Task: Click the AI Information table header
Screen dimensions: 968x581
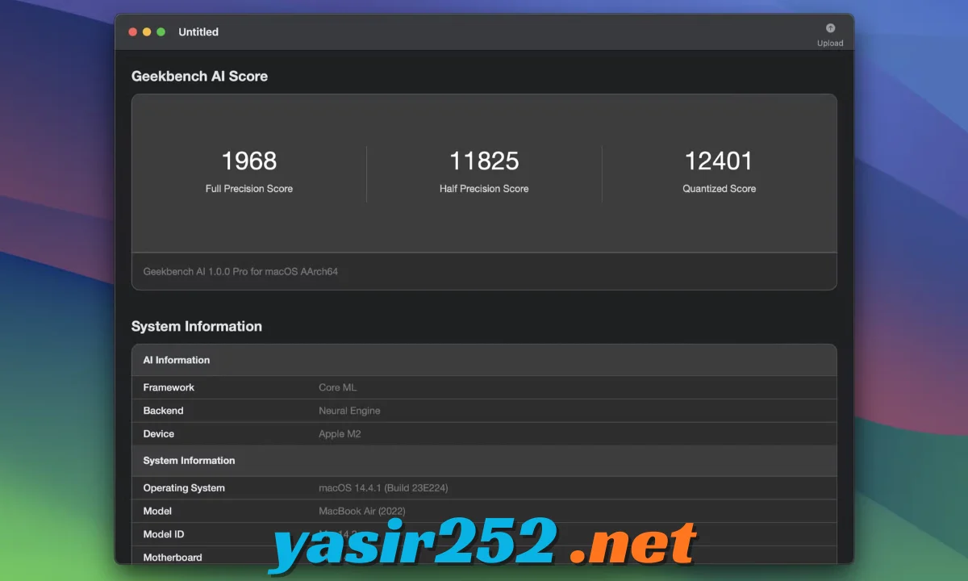Action: [177, 360]
